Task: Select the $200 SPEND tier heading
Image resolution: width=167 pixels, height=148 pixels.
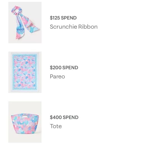Action: [64, 67]
